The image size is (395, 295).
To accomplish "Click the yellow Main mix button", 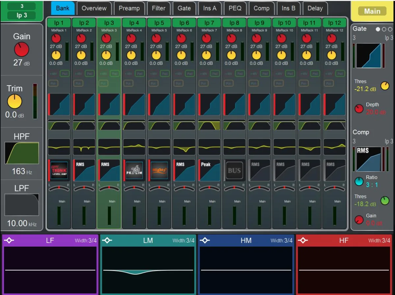I will [x=372, y=11].
